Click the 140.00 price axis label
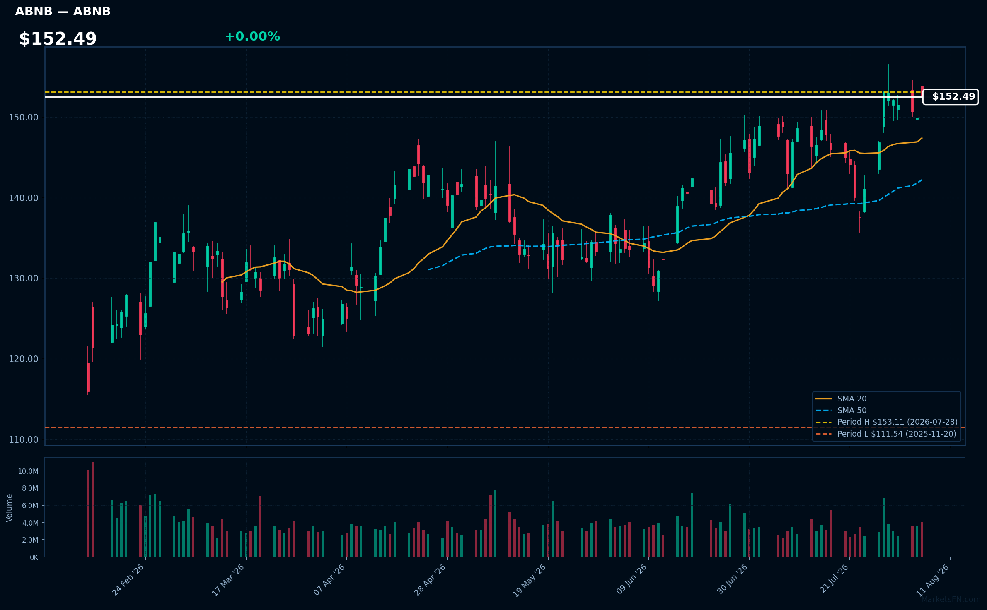 pyautogui.click(x=24, y=198)
